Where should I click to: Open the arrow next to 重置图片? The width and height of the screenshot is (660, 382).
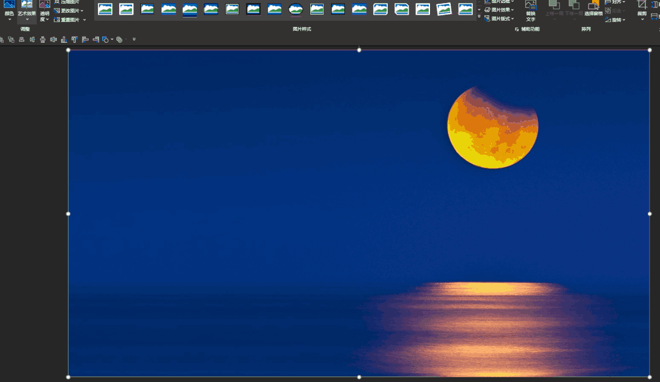pyautogui.click(x=84, y=20)
